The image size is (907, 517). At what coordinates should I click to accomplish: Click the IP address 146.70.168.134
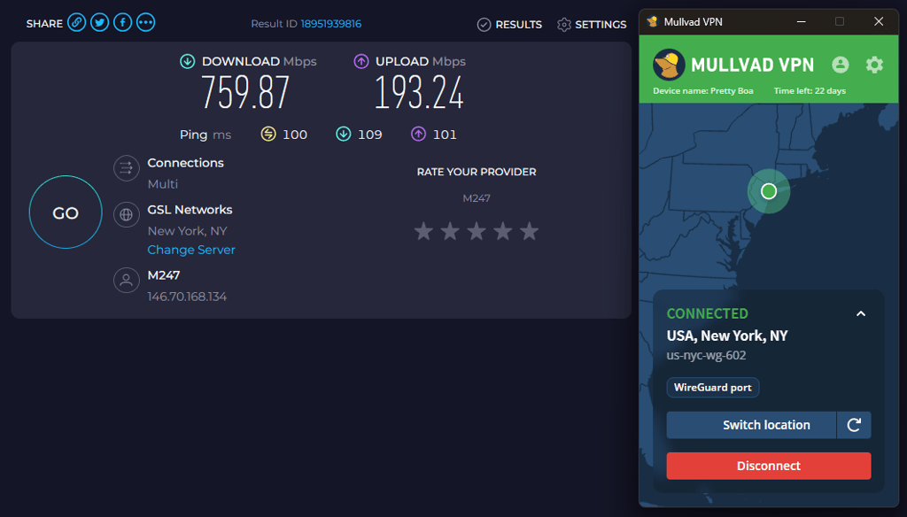point(187,297)
